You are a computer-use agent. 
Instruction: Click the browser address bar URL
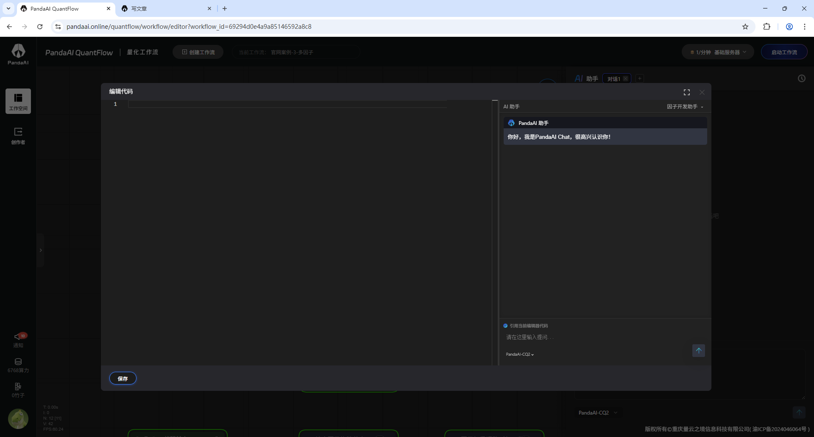(x=189, y=27)
